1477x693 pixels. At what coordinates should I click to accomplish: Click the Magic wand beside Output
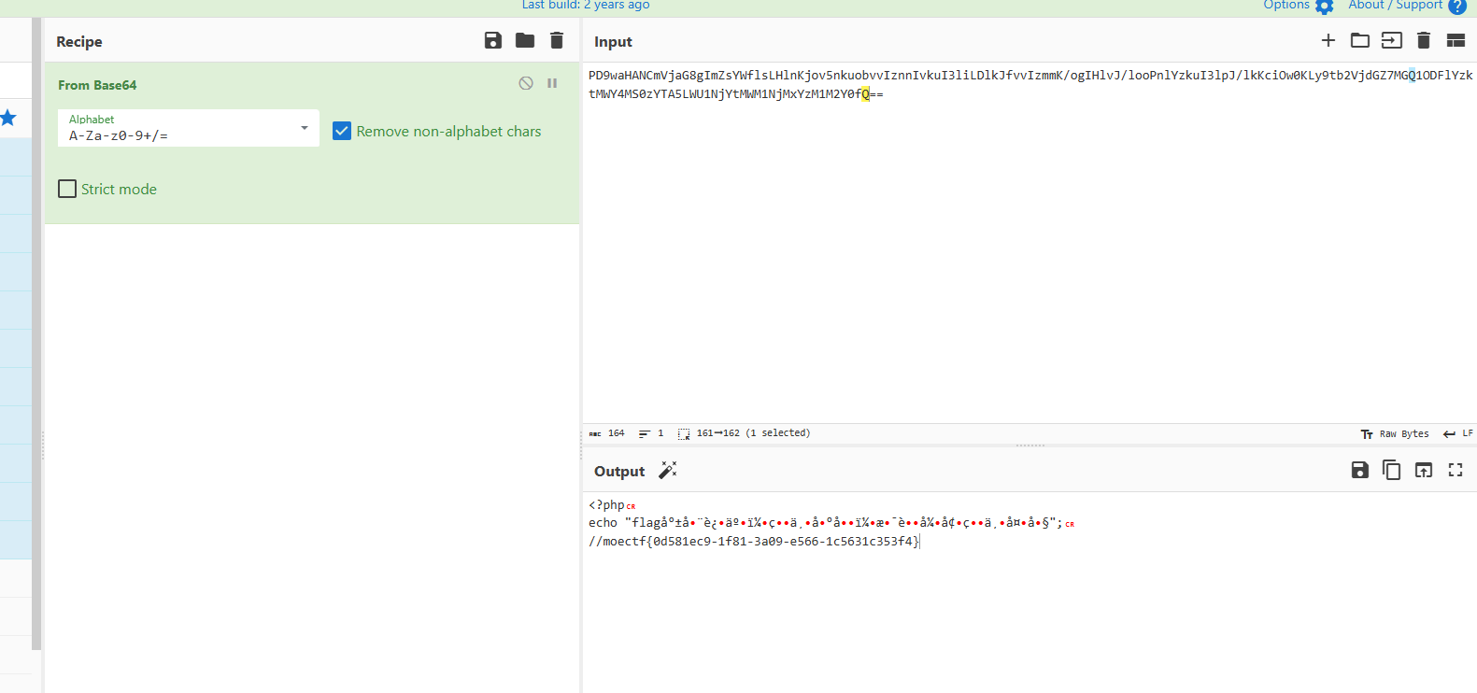pyautogui.click(x=667, y=470)
